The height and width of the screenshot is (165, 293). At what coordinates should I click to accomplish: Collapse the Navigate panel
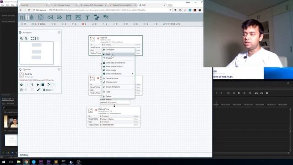[x=59, y=33]
